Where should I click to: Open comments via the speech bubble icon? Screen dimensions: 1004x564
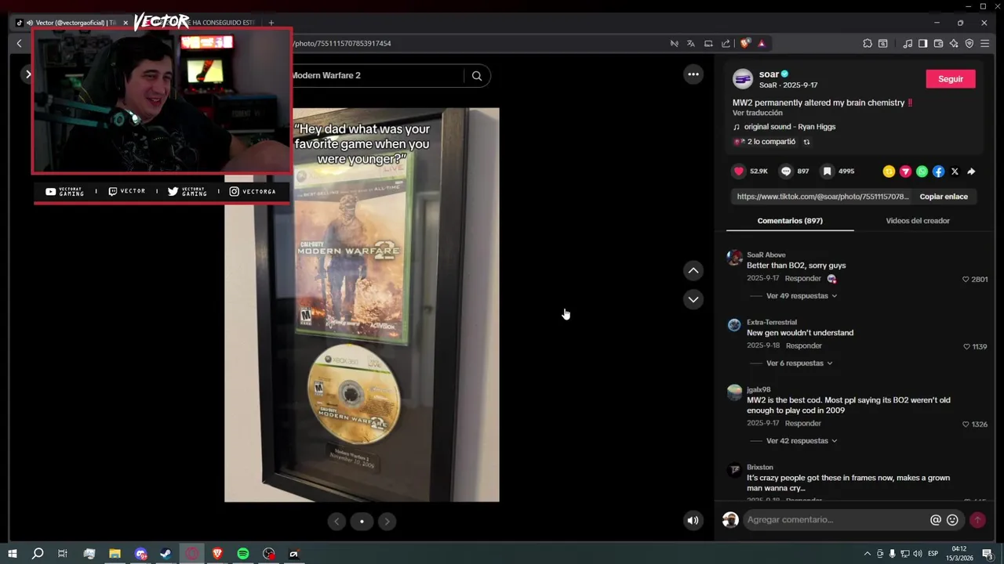coord(786,171)
